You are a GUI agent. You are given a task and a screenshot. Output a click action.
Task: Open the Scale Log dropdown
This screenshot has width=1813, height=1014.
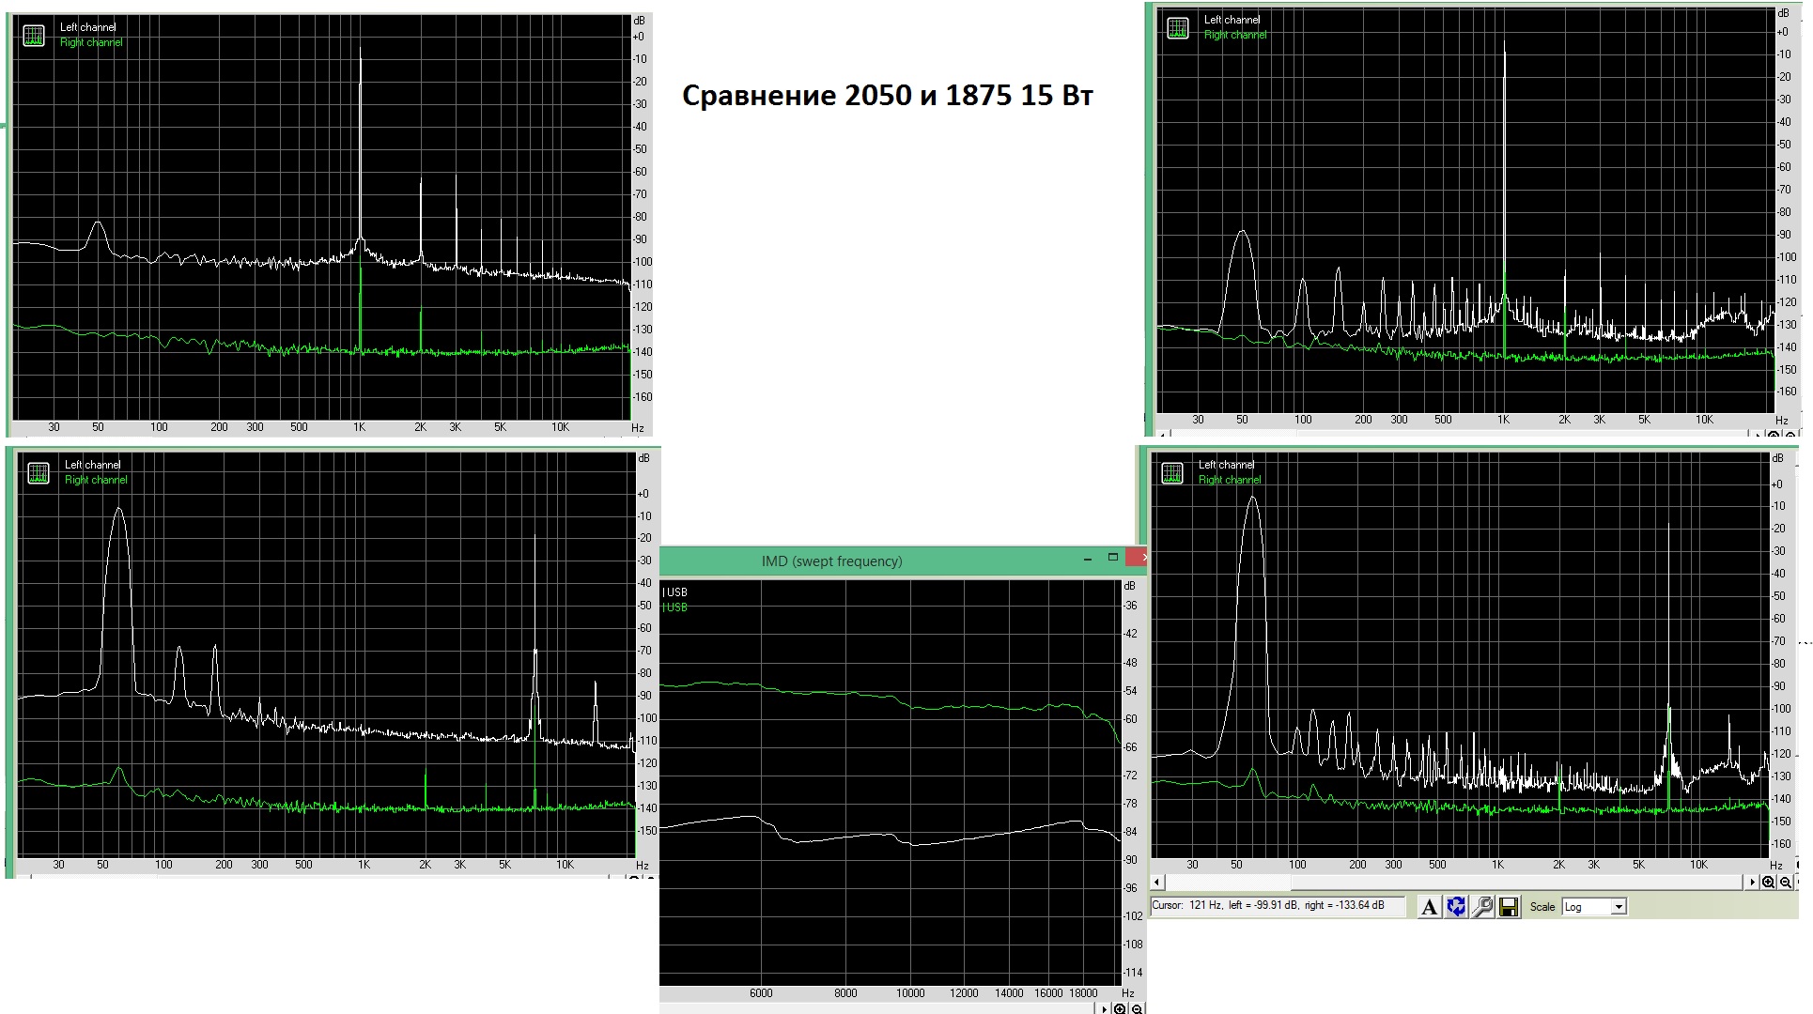click(x=1619, y=907)
